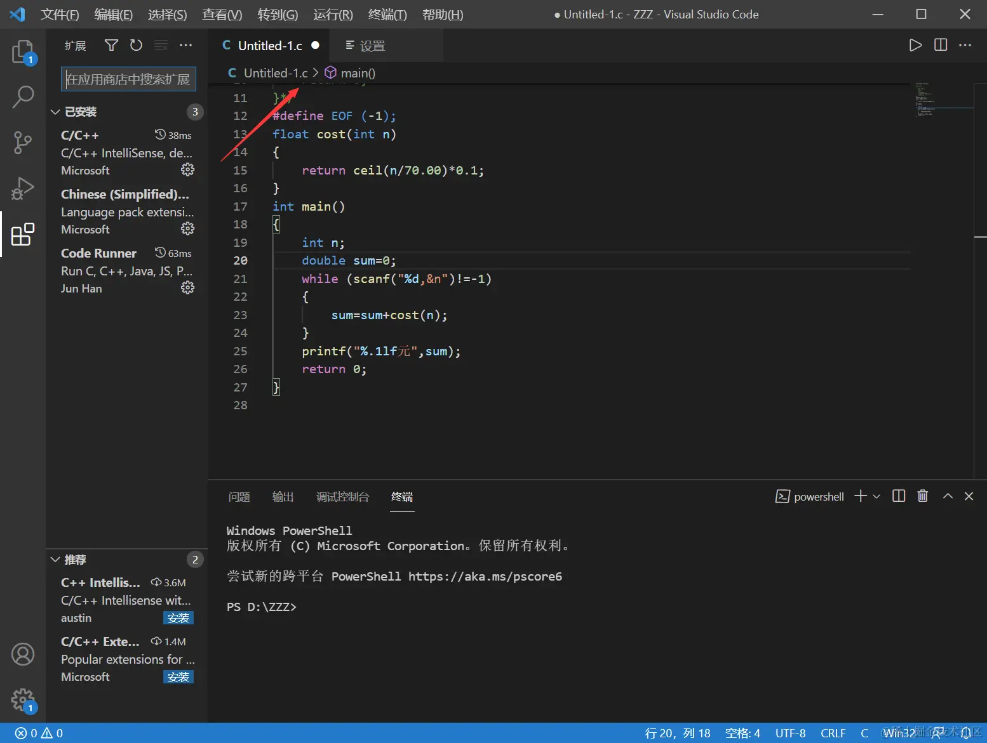Screen dimensions: 987x743
Task: Open the 查看 menu
Action: 222,15
